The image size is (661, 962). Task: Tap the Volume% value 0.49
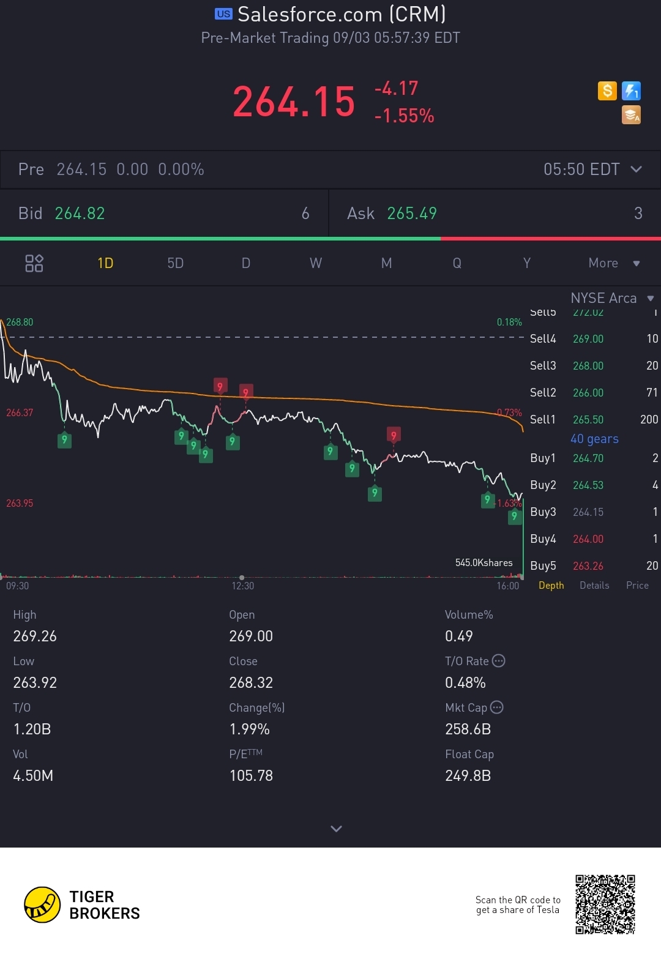(459, 636)
